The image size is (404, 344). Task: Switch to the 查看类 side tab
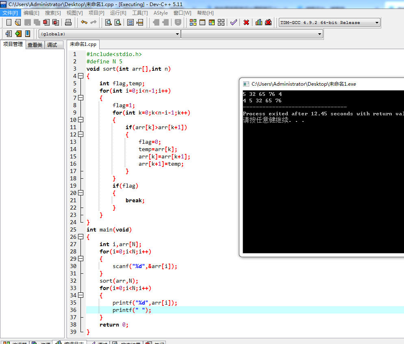(35, 45)
